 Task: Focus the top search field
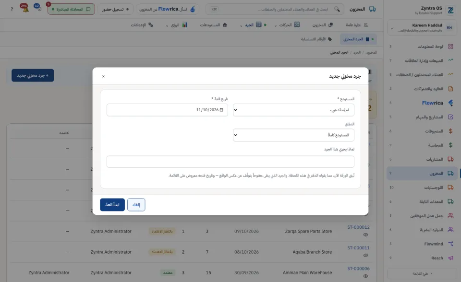pyautogui.click(x=275, y=9)
